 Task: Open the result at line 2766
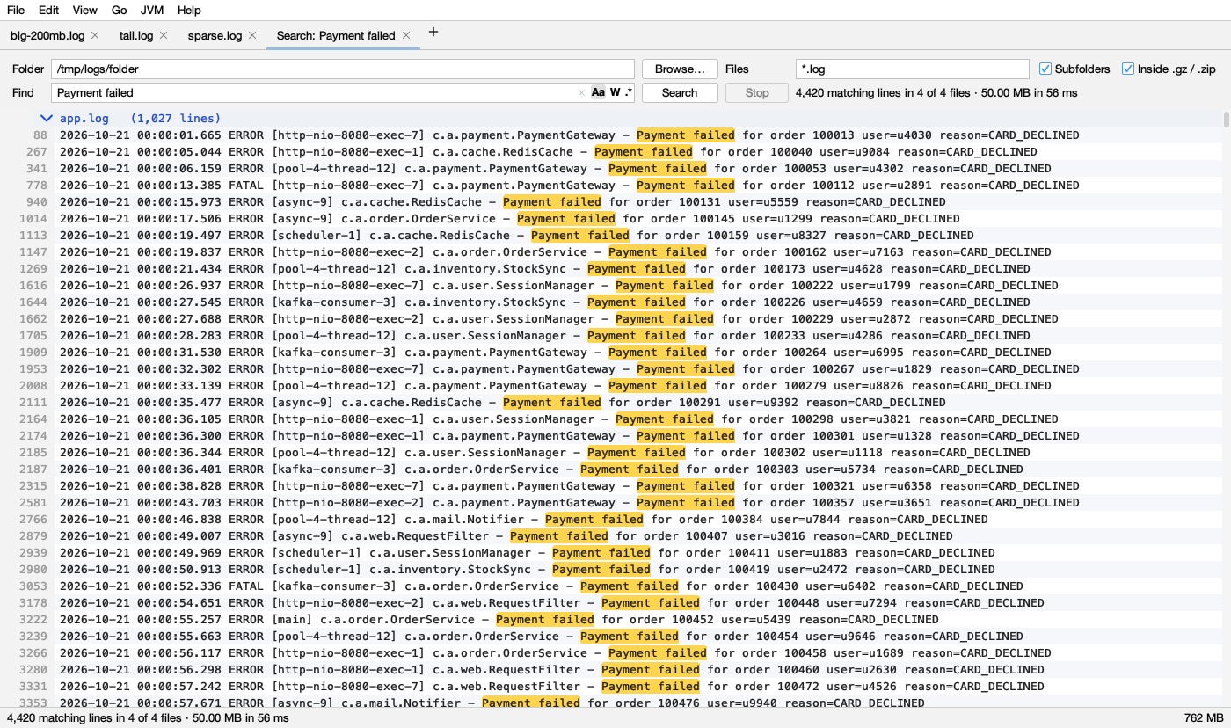point(613,520)
